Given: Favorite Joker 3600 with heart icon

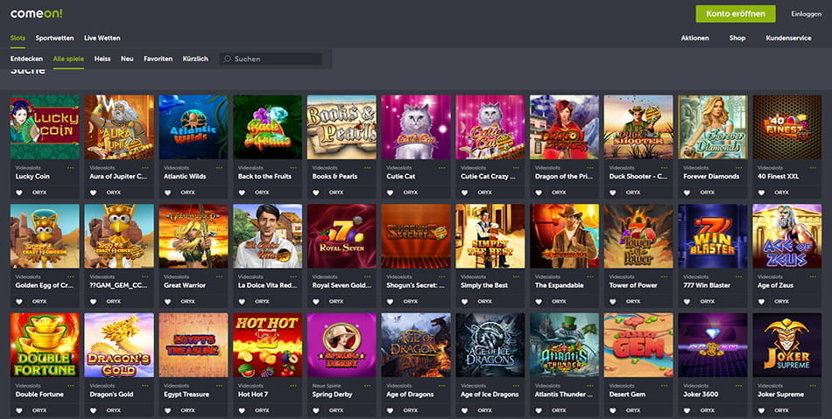Looking at the screenshot, I should click(x=687, y=410).
